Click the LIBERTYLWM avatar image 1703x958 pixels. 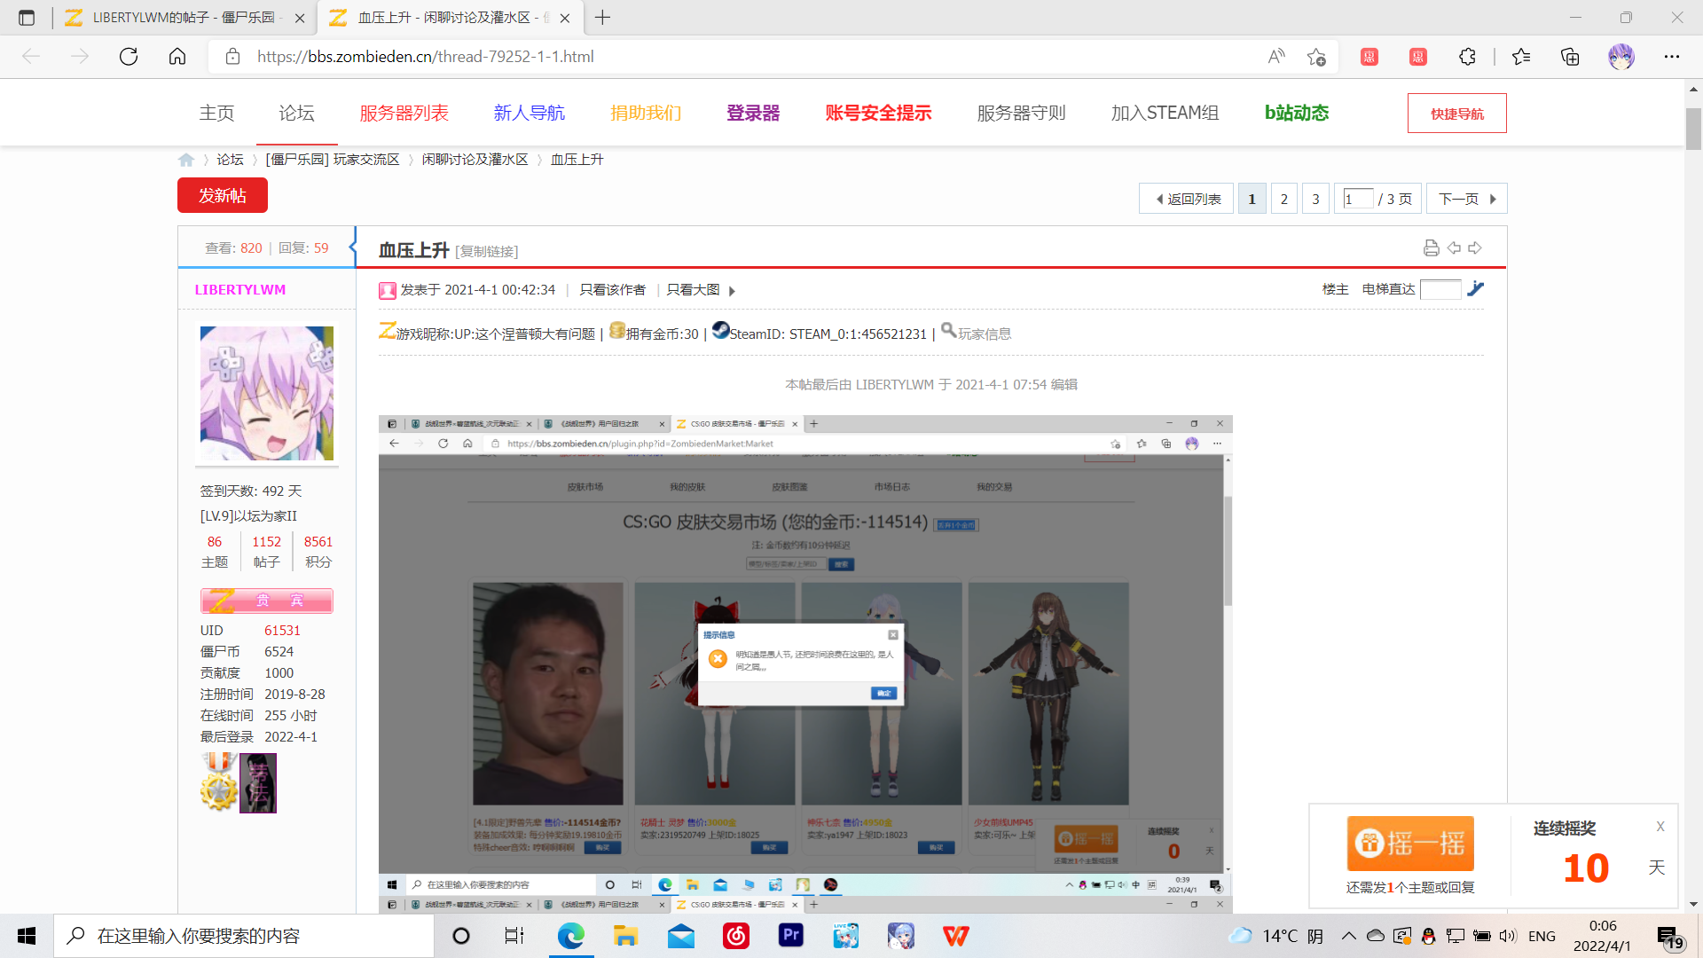pyautogui.click(x=267, y=393)
